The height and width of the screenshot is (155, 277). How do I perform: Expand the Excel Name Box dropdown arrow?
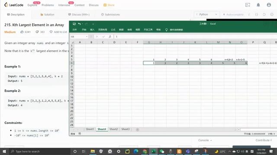(87, 37)
